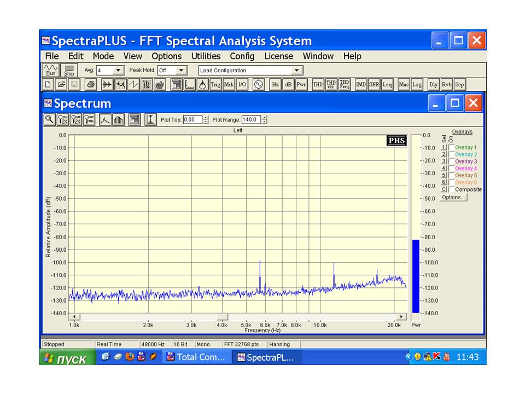The image size is (525, 394).
Task: Open the Leq utility
Action: coord(387,84)
